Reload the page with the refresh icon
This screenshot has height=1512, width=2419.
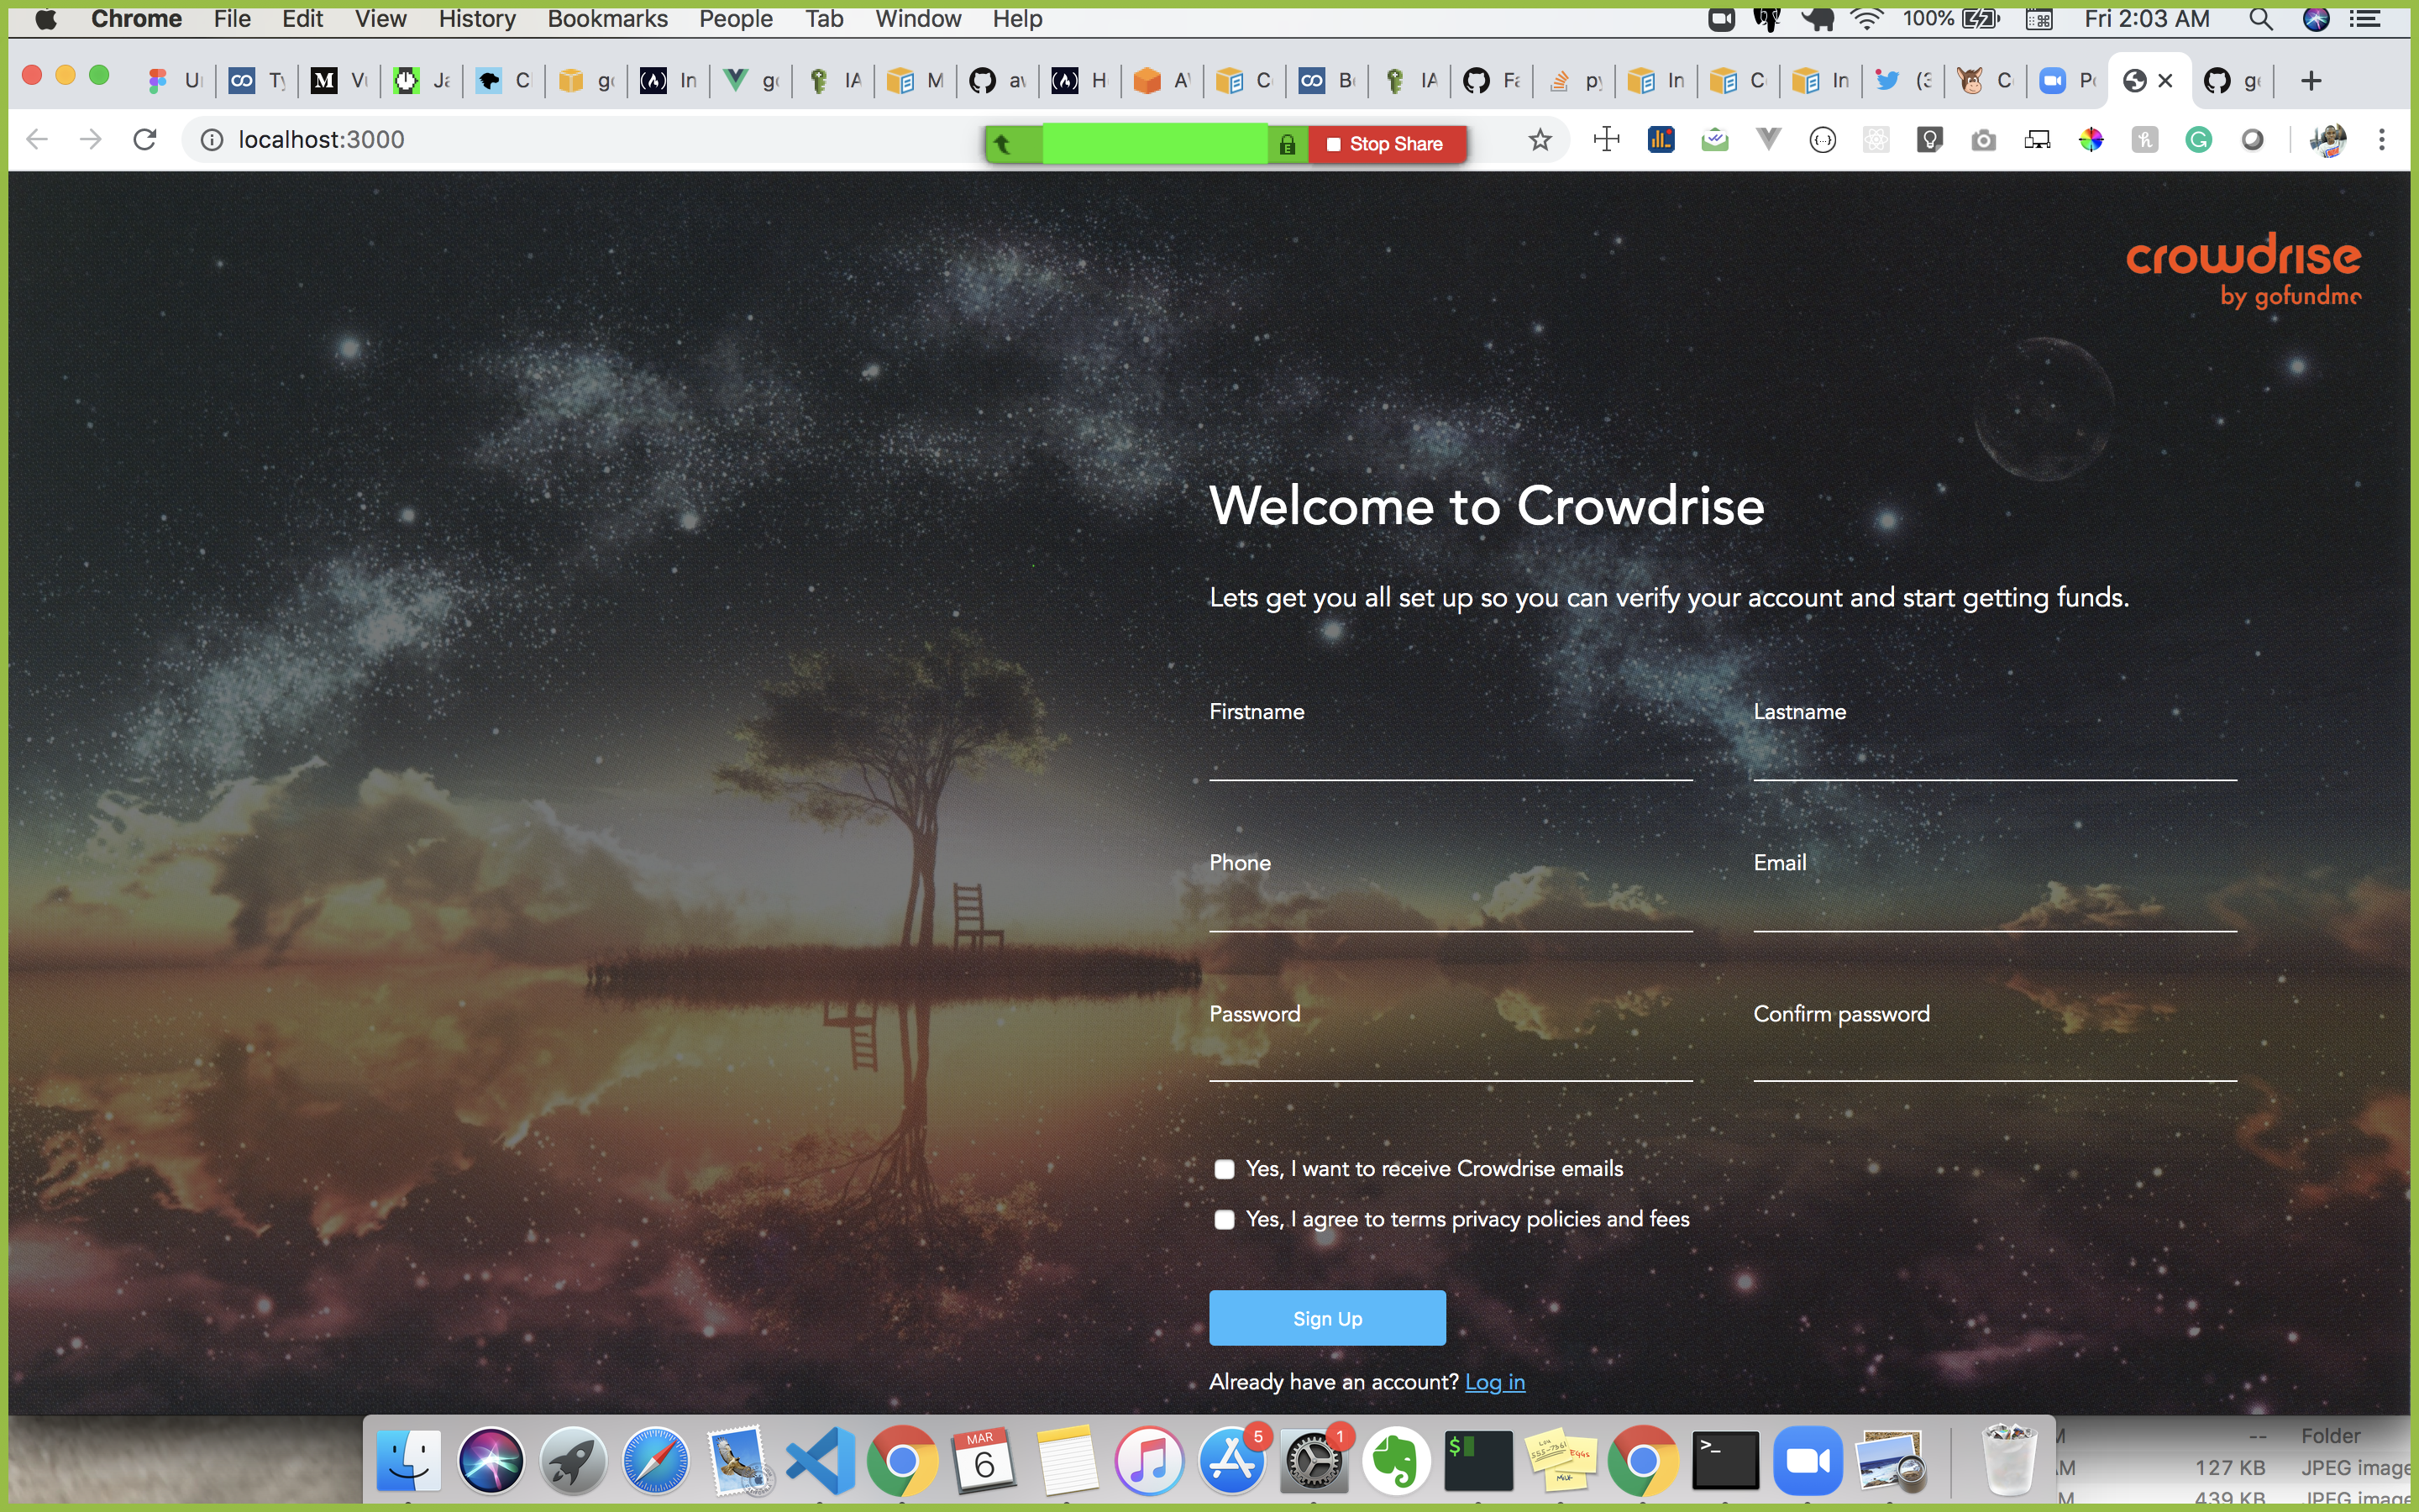[x=145, y=140]
